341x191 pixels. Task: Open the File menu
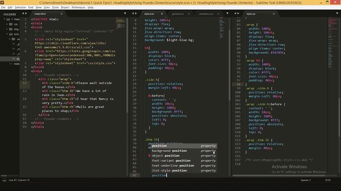tap(3, 7)
